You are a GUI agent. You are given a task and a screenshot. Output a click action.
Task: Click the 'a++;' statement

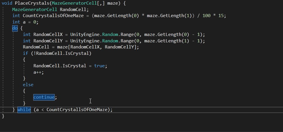[39, 72]
